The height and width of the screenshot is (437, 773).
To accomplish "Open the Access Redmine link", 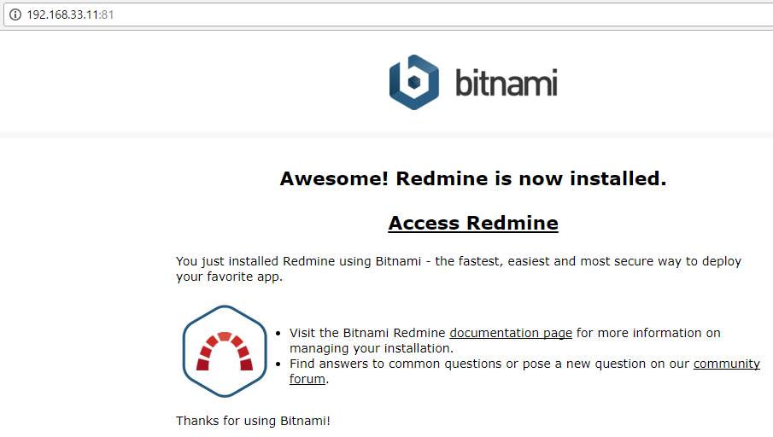I will point(473,223).
